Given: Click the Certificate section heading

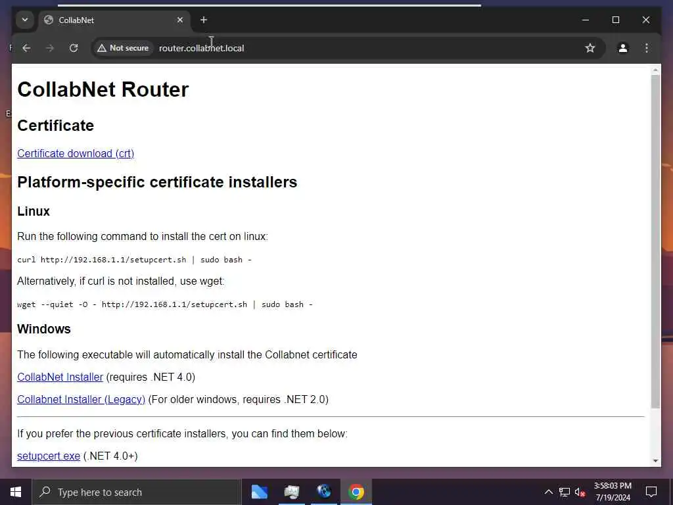Looking at the screenshot, I should tap(55, 126).
